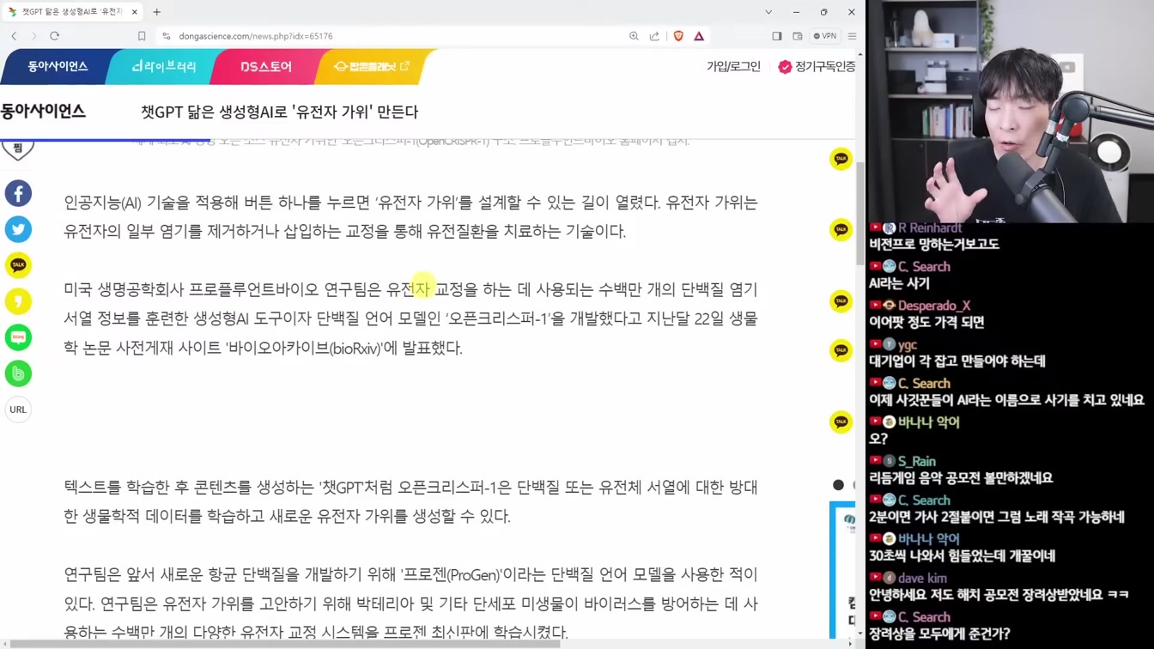Share via the KakaoStory icon
This screenshot has height=649, width=1154.
click(x=18, y=301)
